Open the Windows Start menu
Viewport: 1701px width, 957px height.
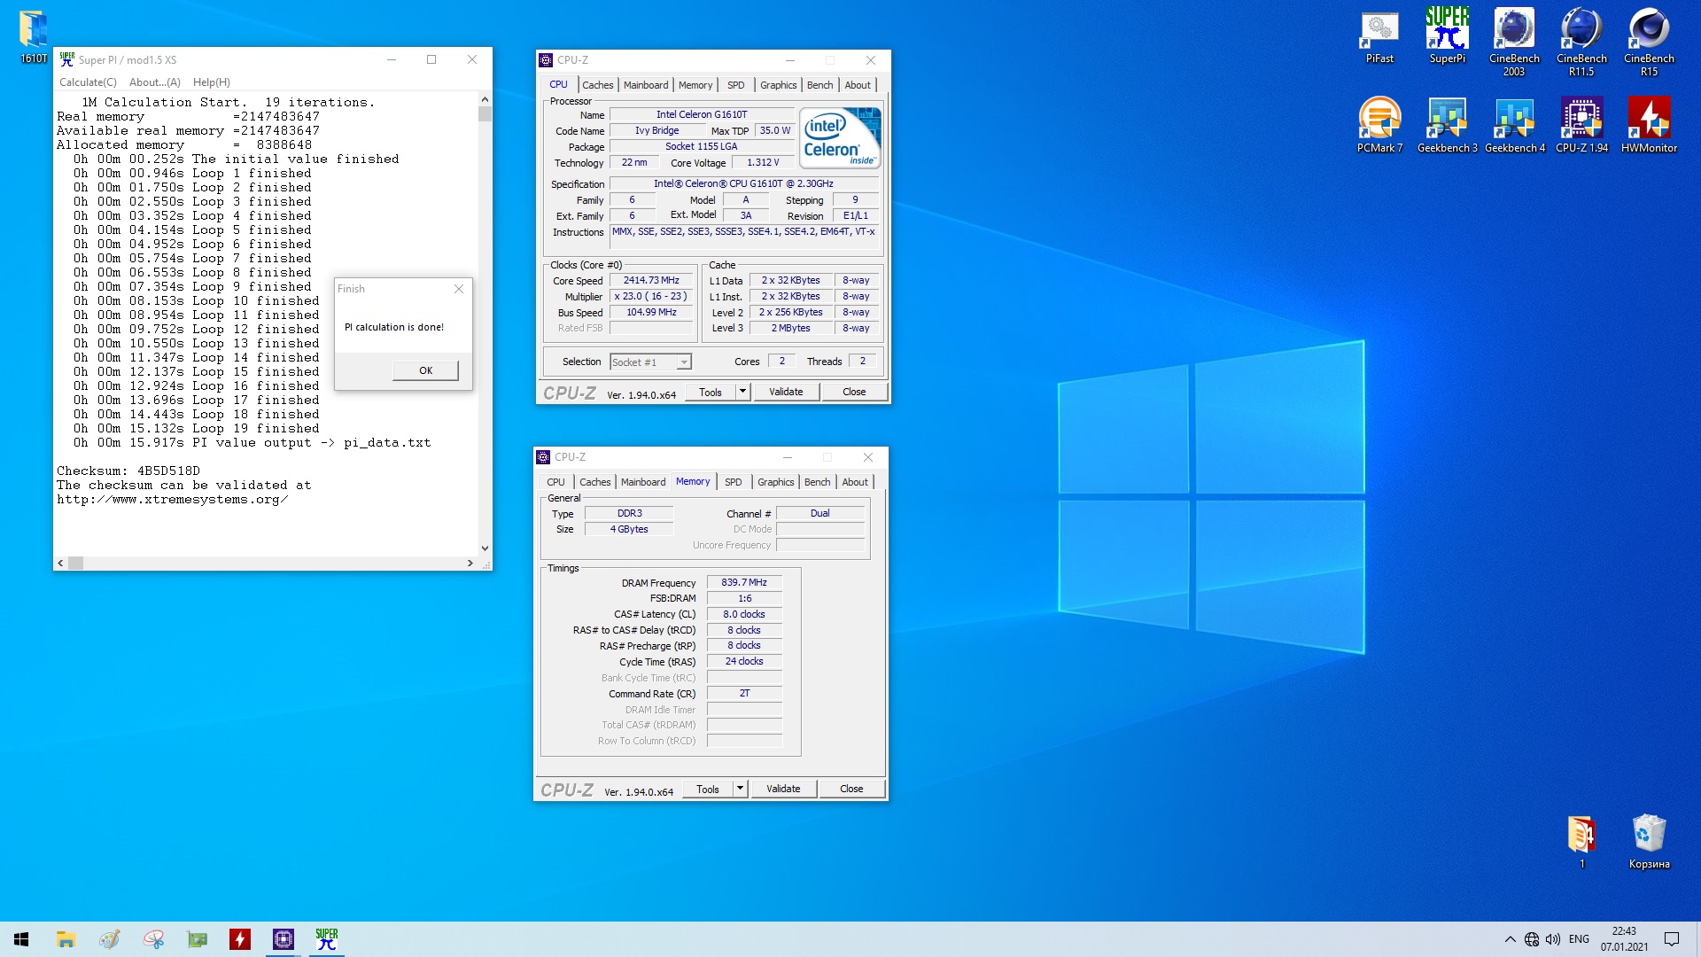[21, 939]
